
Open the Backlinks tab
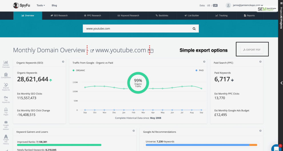click(162, 15)
